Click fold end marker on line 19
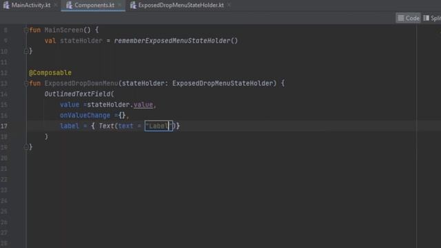The width and height of the screenshot is (441, 248). click(26, 147)
